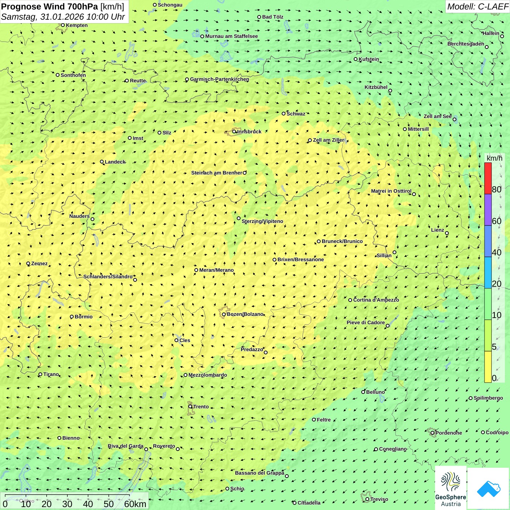
Task: Click the Kufstein city label
Action: click(x=369, y=59)
